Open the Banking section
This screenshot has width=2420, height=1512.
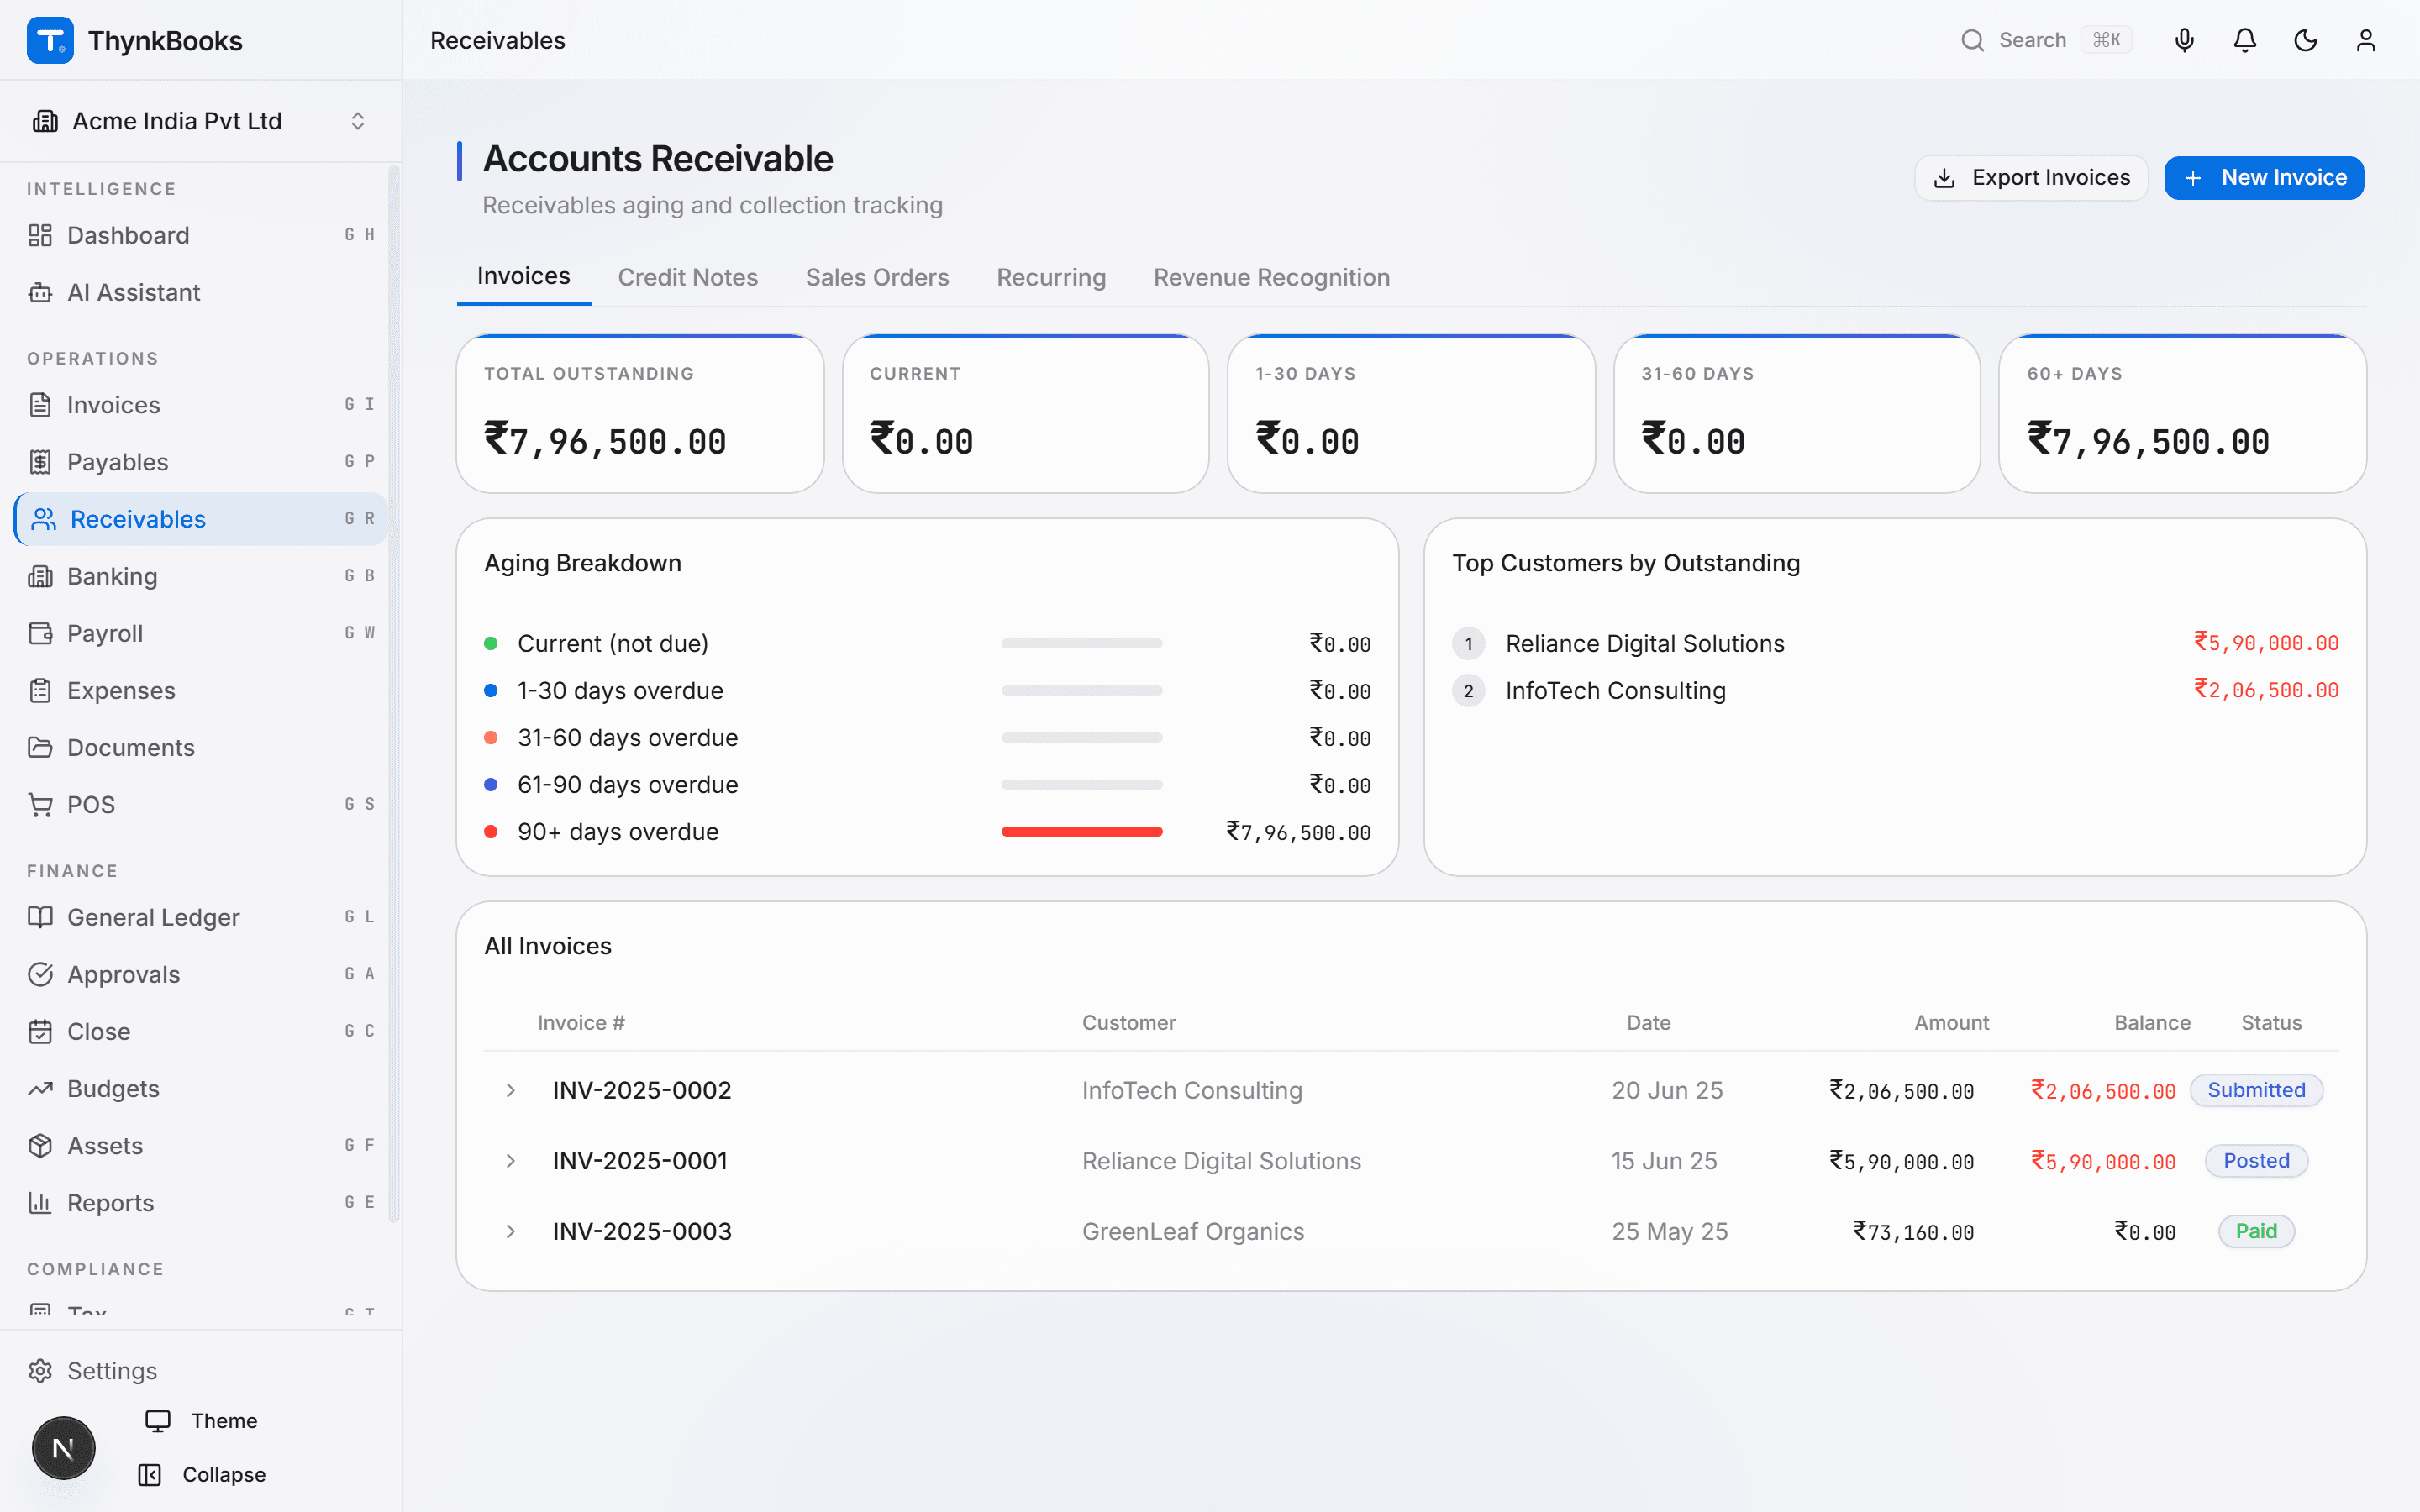201,576
